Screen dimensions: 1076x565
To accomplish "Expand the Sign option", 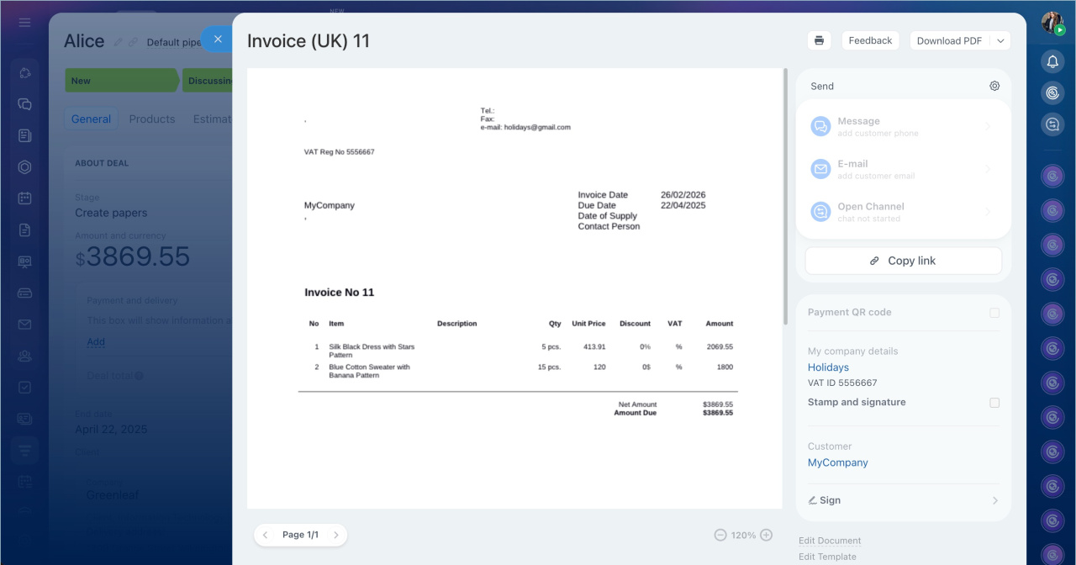I will click(904, 500).
